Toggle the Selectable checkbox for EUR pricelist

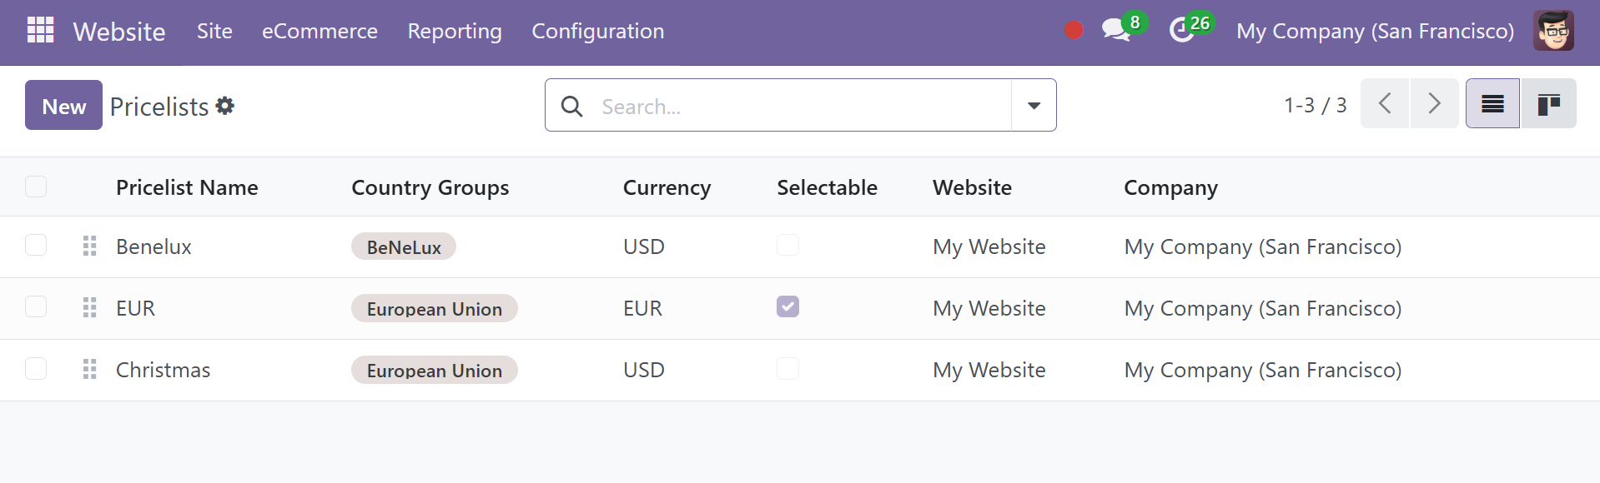787,307
